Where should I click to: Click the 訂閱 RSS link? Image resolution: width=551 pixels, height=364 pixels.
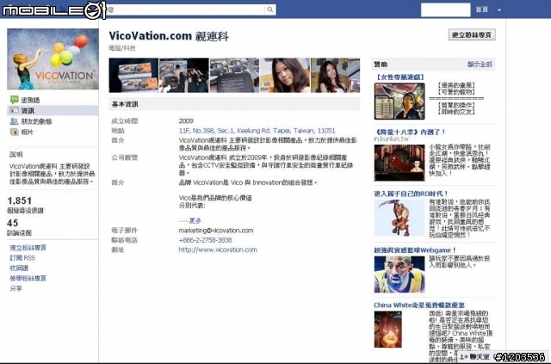(22, 258)
